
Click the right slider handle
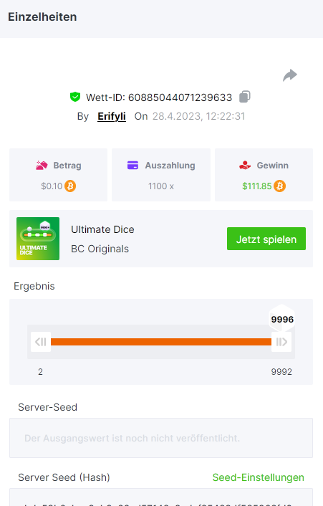[281, 342]
